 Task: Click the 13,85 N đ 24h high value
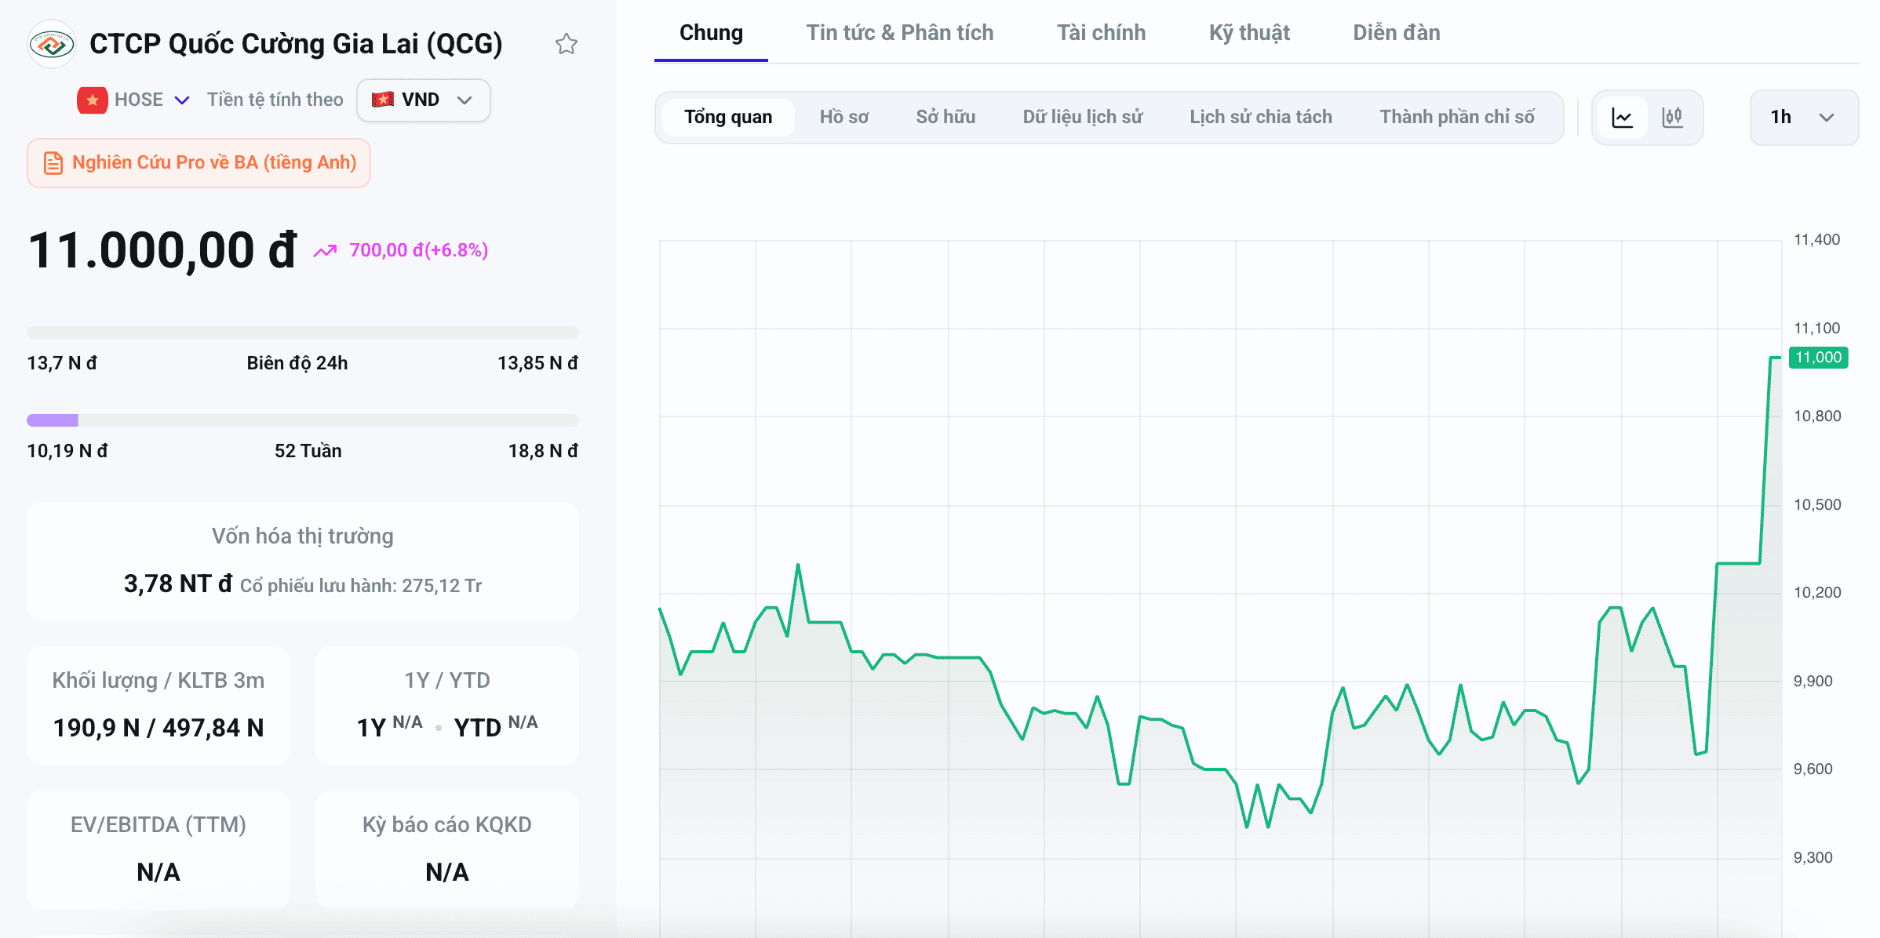coord(537,363)
